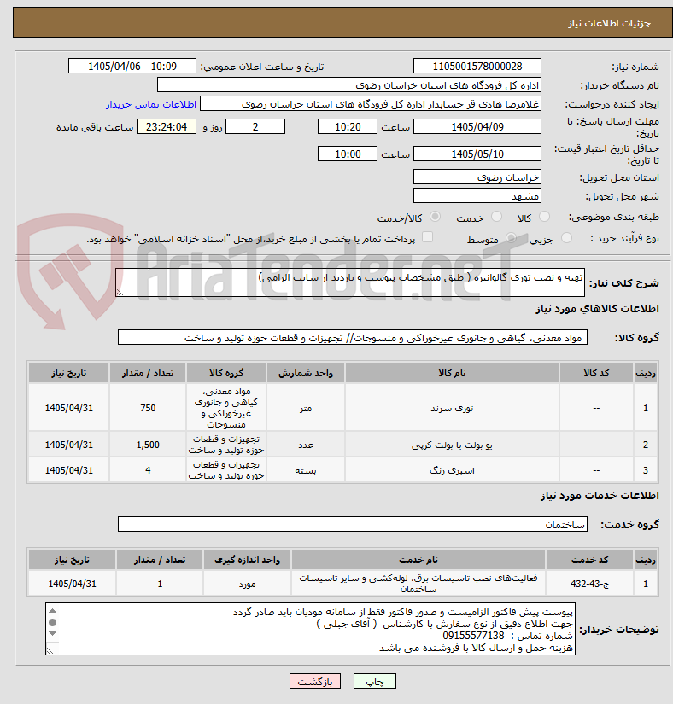673x704 pixels.
Task: Select the خدمت radio button
Action: [x=496, y=217]
